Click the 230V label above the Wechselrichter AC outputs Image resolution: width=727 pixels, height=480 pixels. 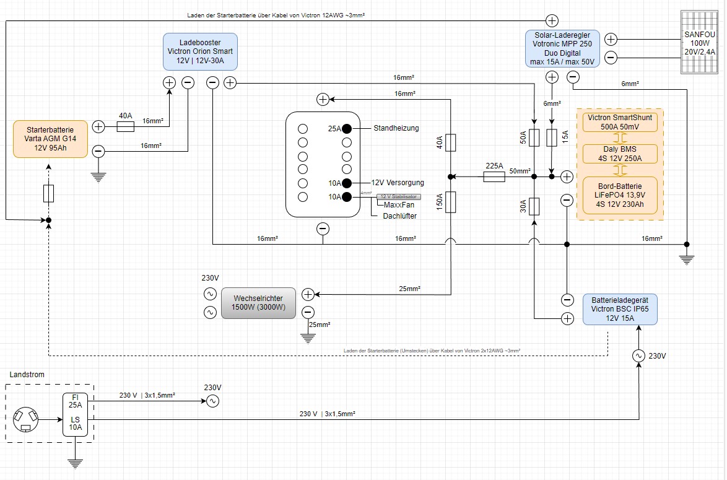(x=210, y=278)
